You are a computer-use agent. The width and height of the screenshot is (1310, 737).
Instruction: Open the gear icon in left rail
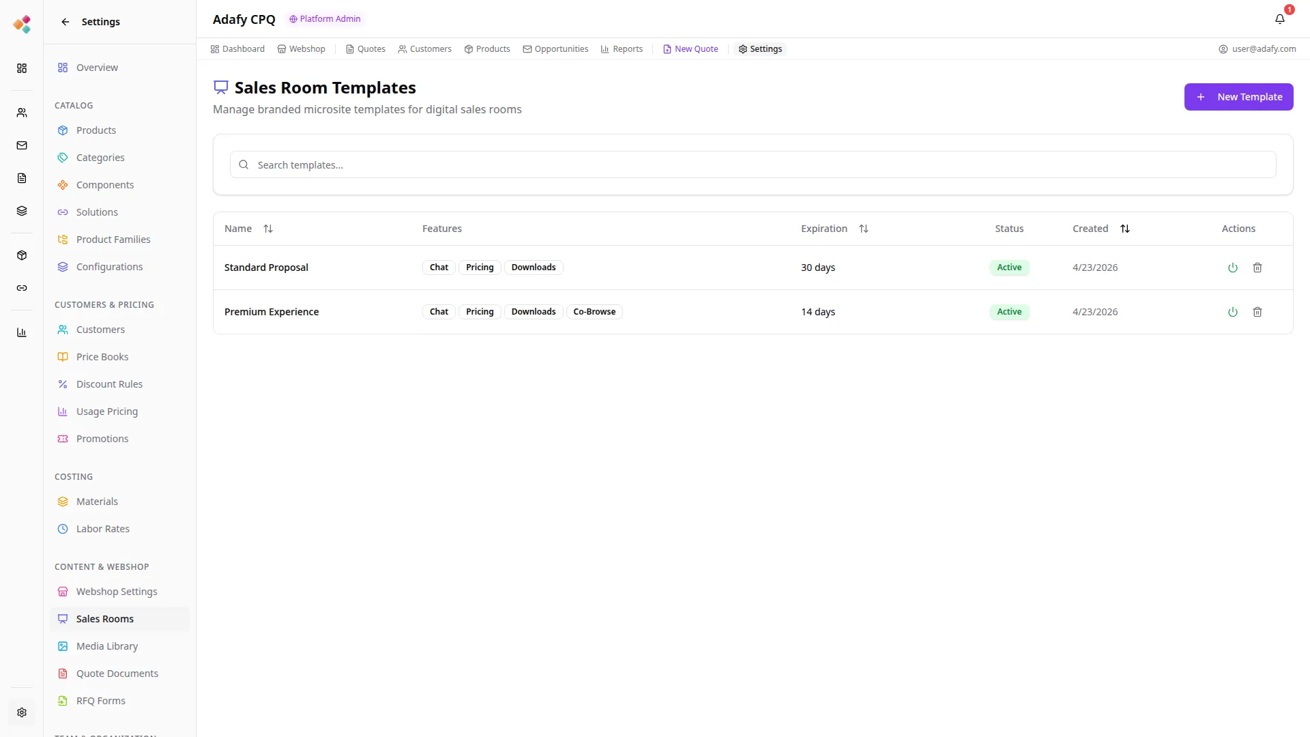click(22, 712)
